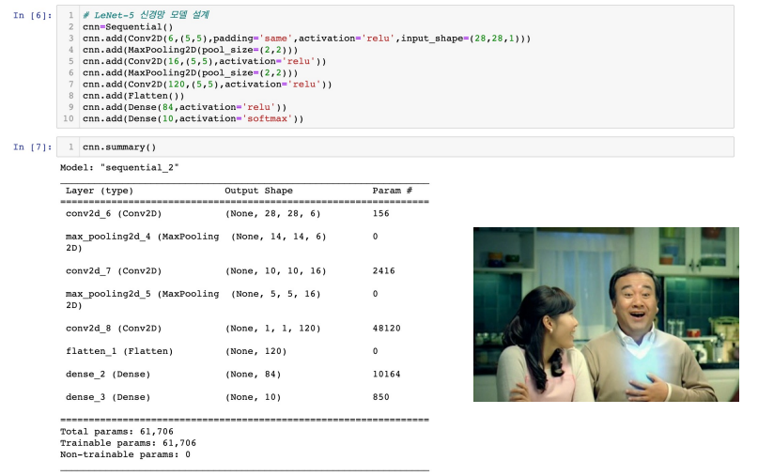Viewport: 758px width, 476px height.
Task: Click the Non-trainable params: 0 line
Action: point(125,454)
